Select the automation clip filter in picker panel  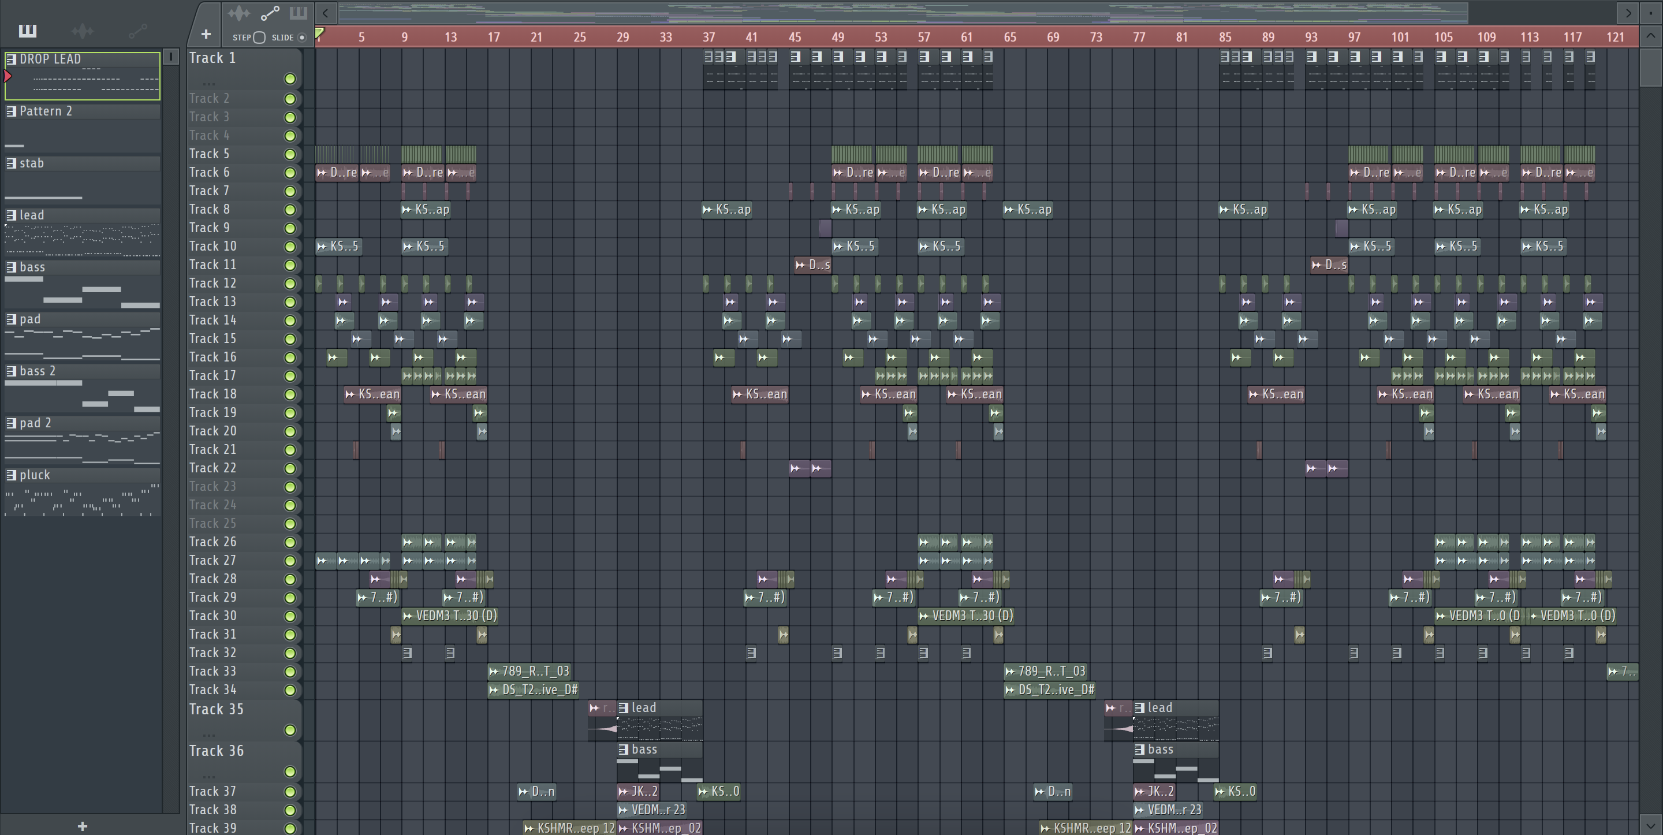tap(138, 31)
